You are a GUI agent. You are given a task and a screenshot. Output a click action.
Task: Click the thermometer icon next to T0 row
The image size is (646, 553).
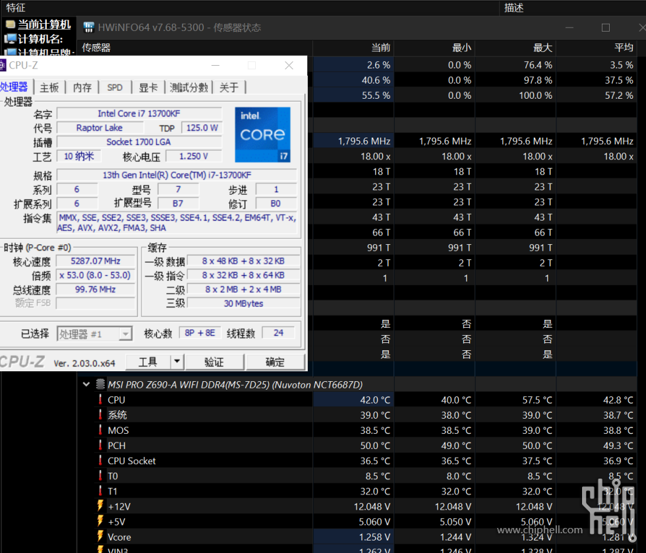pos(100,475)
